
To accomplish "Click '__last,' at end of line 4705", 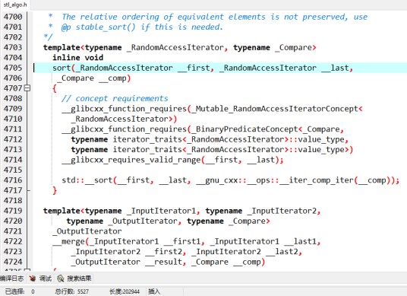I will pyautogui.click(x=337, y=68).
